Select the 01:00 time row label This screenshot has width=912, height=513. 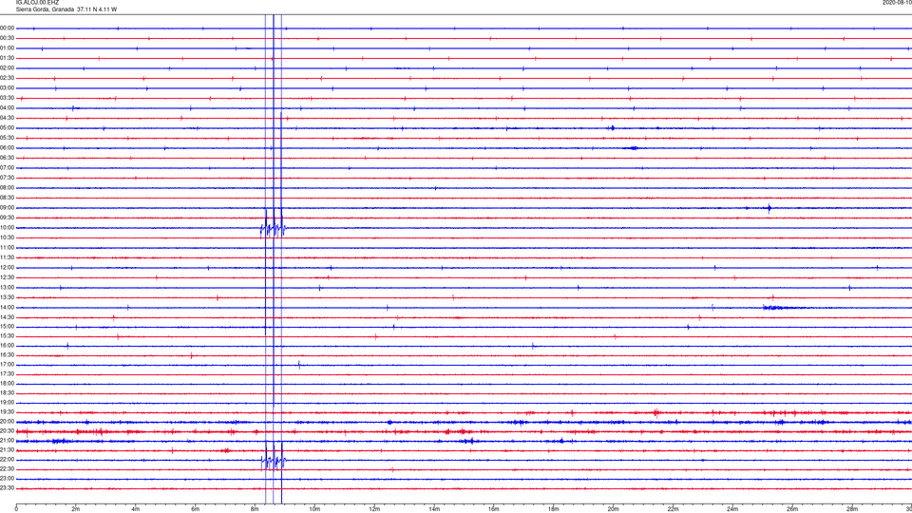[8, 48]
